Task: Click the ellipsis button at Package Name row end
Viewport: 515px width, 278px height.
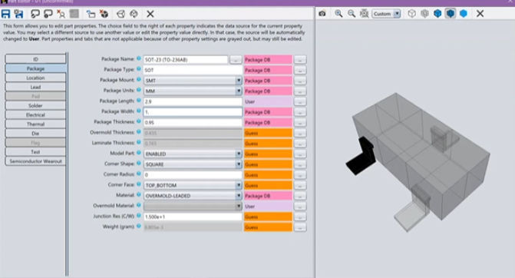Action: click(300, 60)
